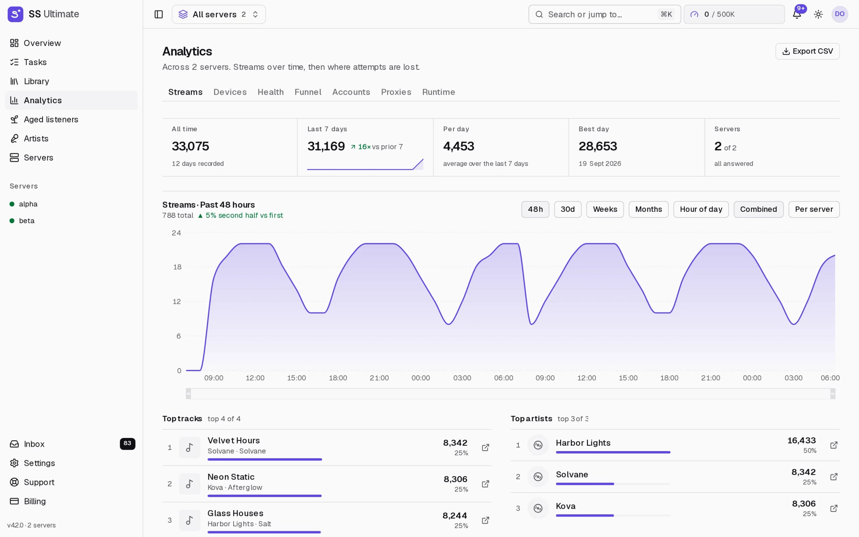Open the Funnel tab
The image size is (859, 537).
coord(308,92)
